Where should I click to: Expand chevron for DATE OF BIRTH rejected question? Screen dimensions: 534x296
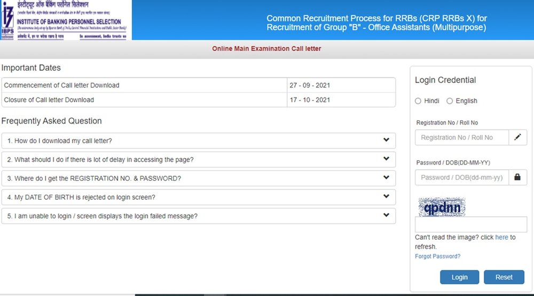386,196
